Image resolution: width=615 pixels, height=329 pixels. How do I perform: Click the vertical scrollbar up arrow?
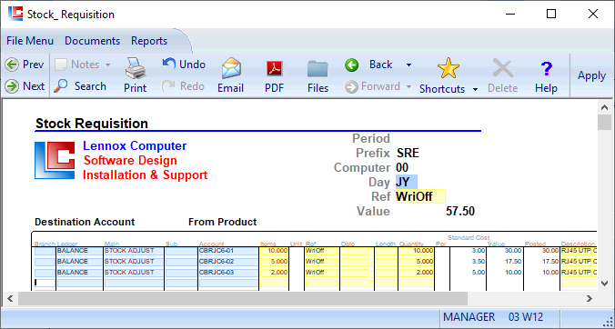(x=604, y=107)
